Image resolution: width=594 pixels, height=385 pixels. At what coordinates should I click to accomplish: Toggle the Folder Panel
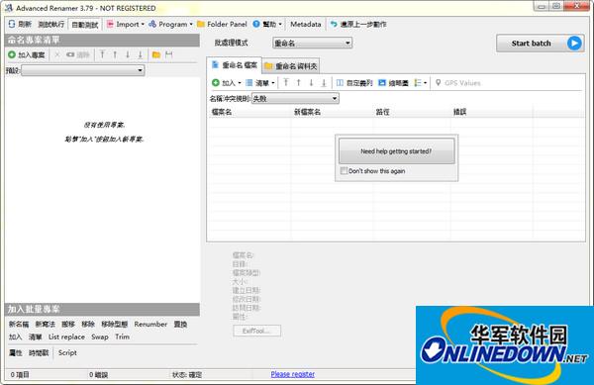point(222,24)
